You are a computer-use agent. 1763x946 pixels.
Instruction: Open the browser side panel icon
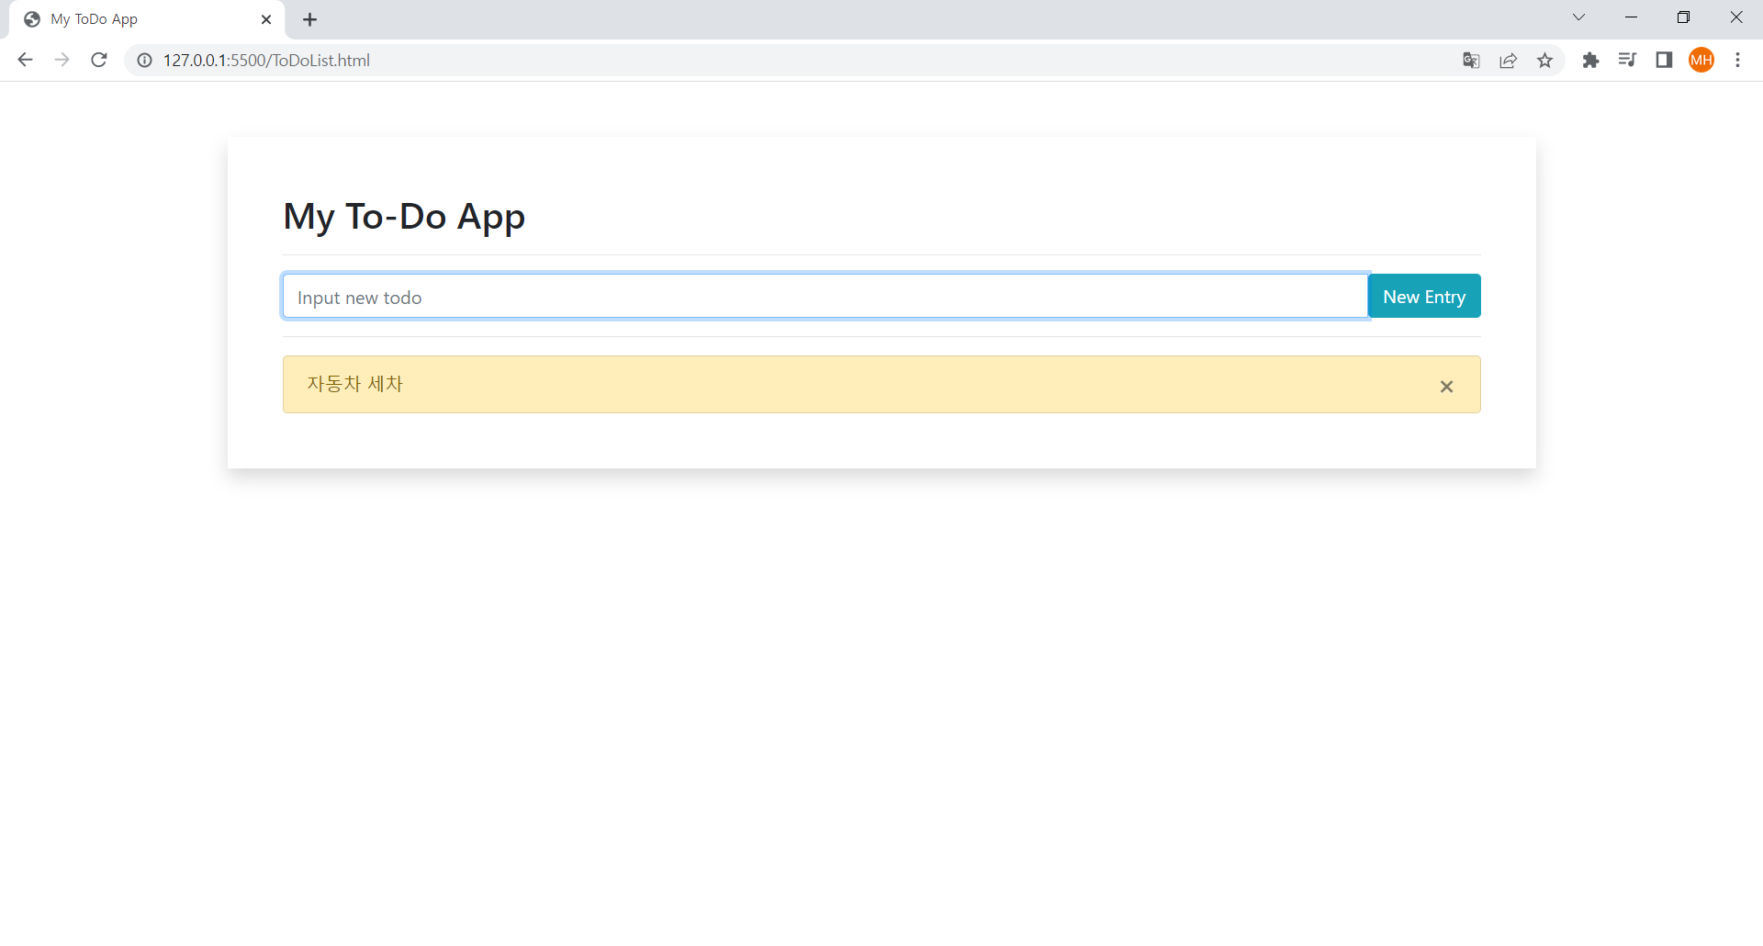(x=1665, y=60)
